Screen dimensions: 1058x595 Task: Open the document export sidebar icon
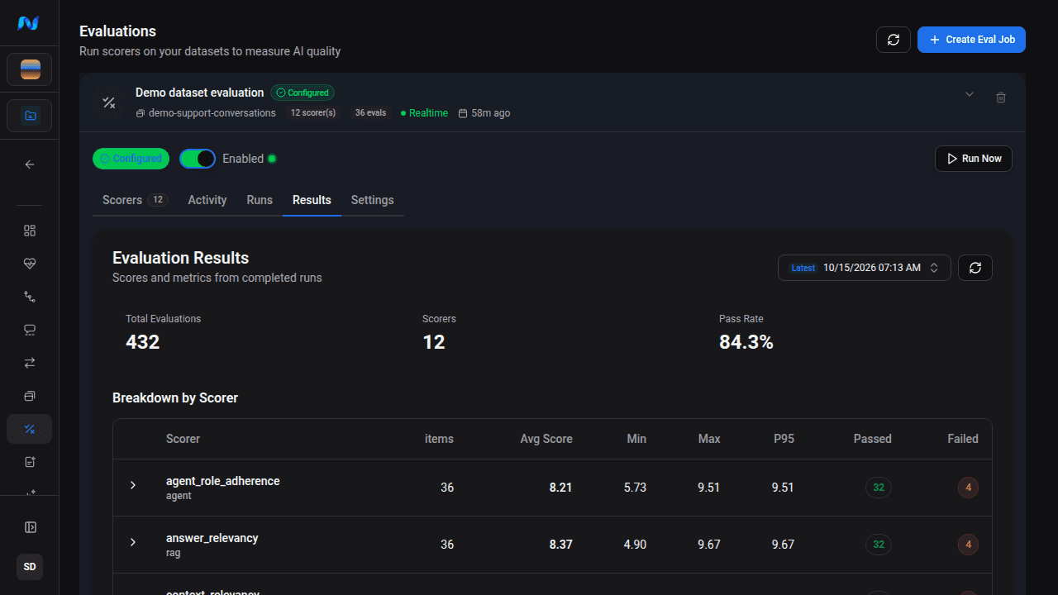click(30, 462)
